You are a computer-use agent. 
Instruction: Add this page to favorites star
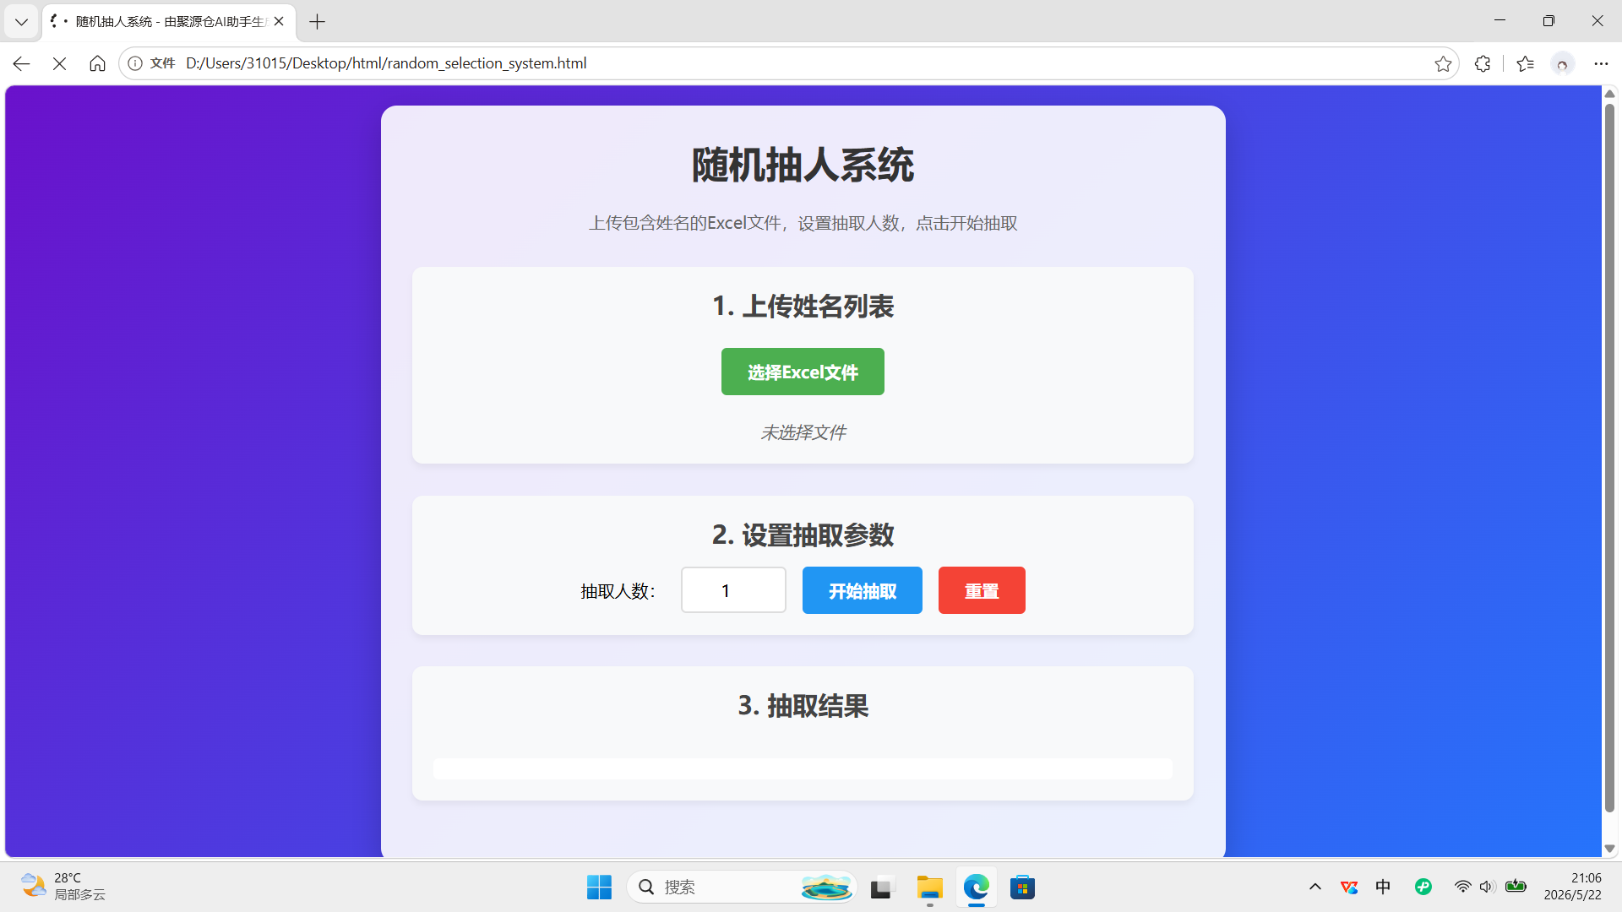[1443, 63]
